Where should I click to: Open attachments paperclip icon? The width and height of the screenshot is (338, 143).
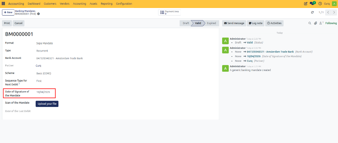coord(315,23)
